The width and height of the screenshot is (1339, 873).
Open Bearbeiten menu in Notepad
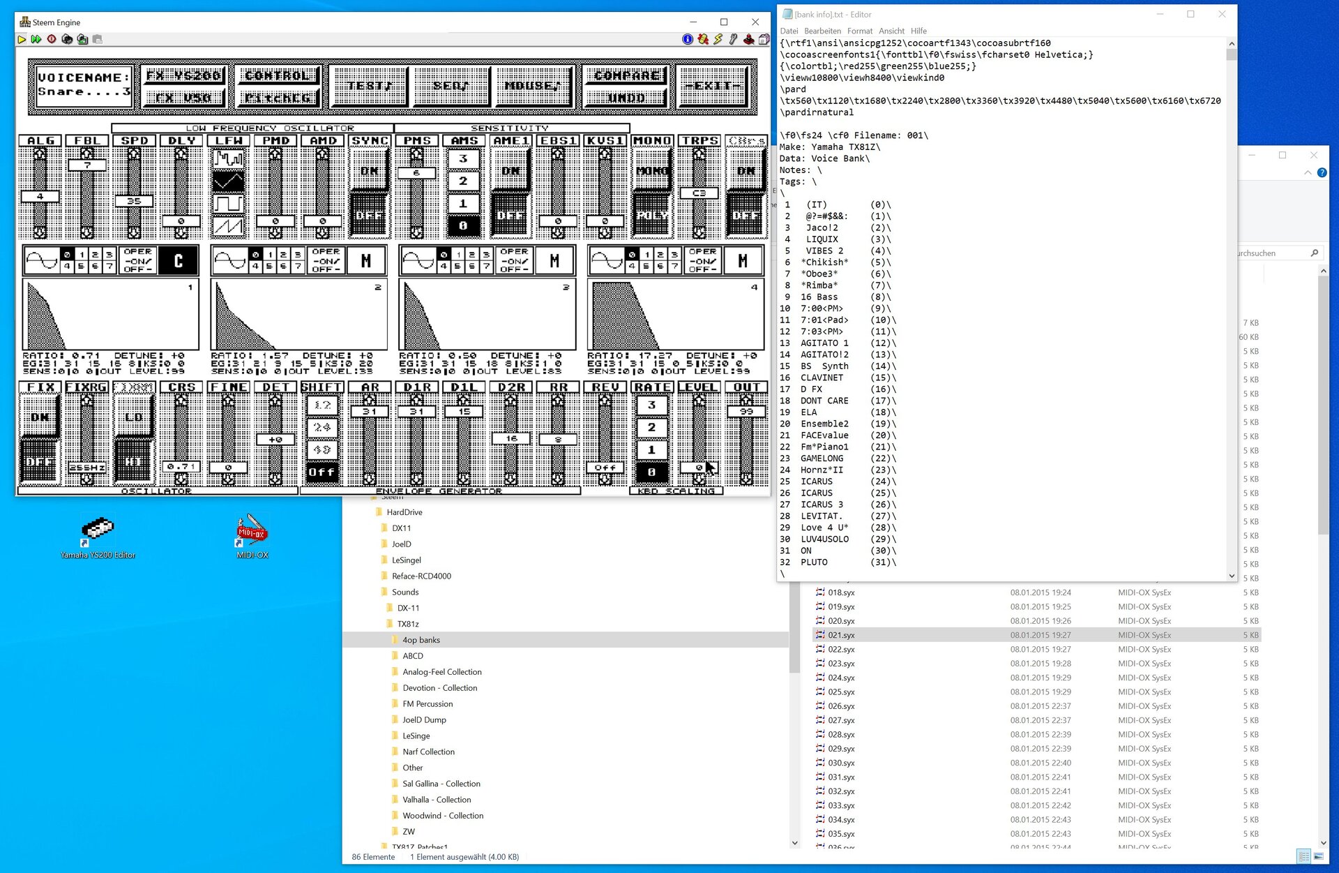(822, 31)
